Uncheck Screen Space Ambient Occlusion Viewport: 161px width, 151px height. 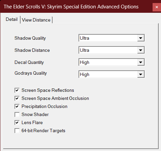pyautogui.click(x=17, y=98)
